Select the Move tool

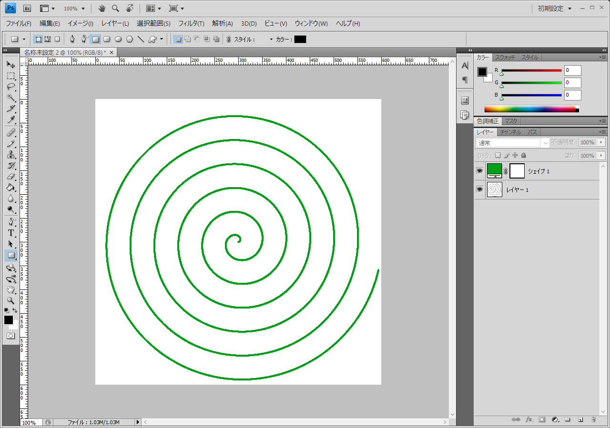pyautogui.click(x=10, y=65)
